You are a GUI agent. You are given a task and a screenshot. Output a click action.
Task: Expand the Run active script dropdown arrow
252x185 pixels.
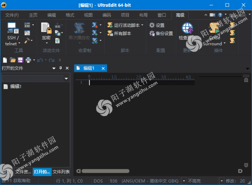[x=142, y=25]
